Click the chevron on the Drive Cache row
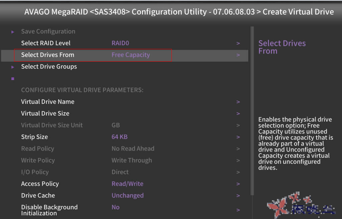Screen dimensions: 342x219 coord(238,196)
